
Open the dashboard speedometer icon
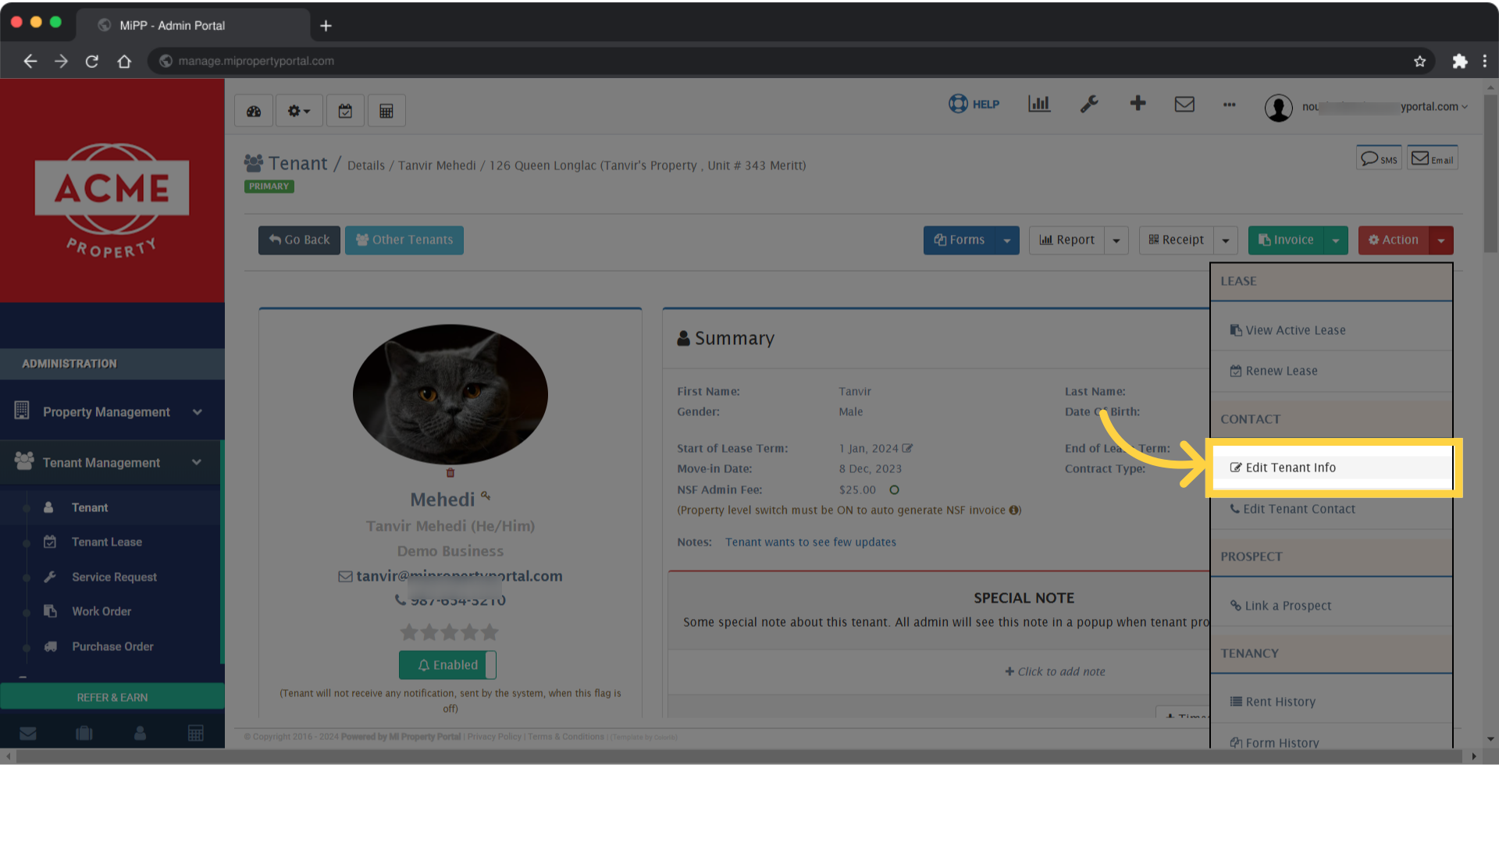(253, 110)
